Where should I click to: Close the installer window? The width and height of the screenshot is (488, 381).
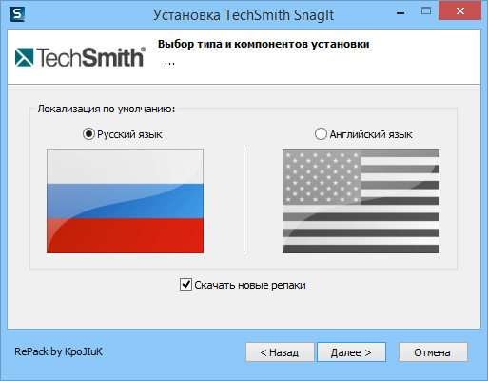[459, 10]
